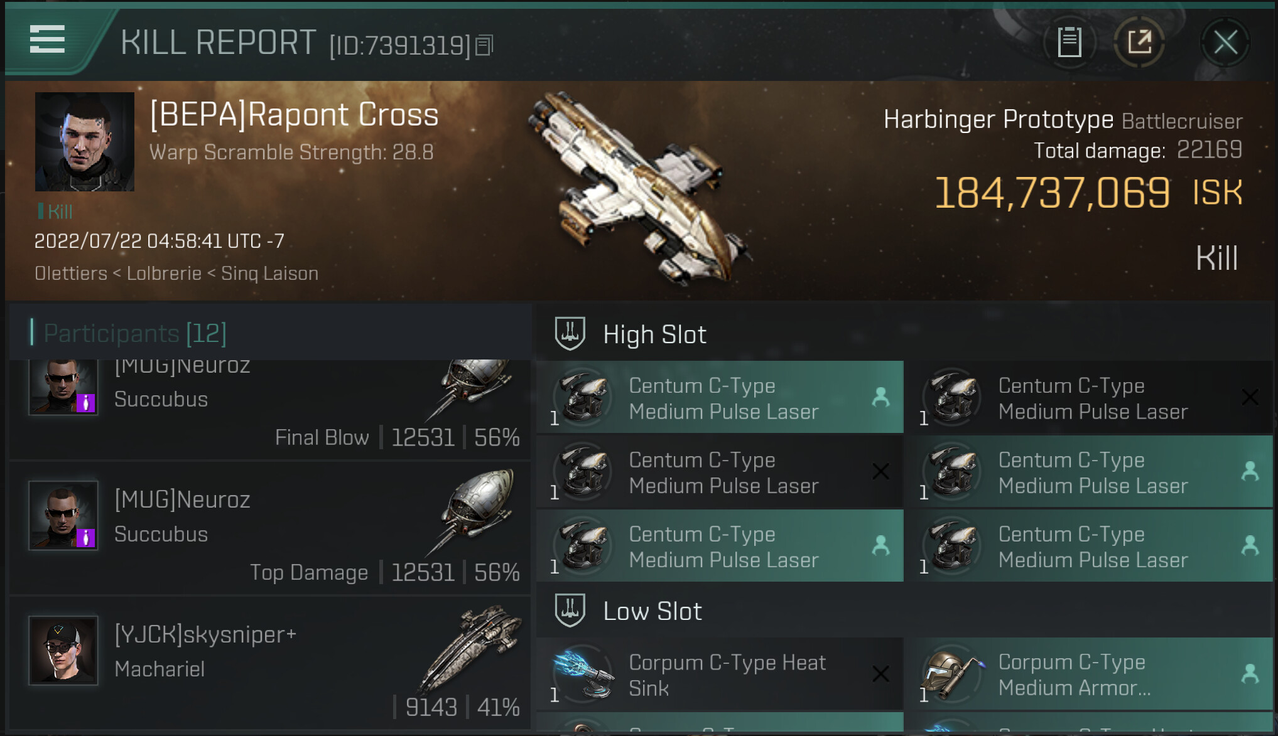Copy the kill report ID
The image size is (1278, 736).
point(484,45)
